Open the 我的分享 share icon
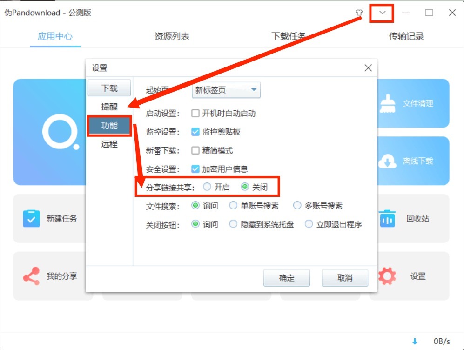The image size is (464, 350). tap(31, 276)
